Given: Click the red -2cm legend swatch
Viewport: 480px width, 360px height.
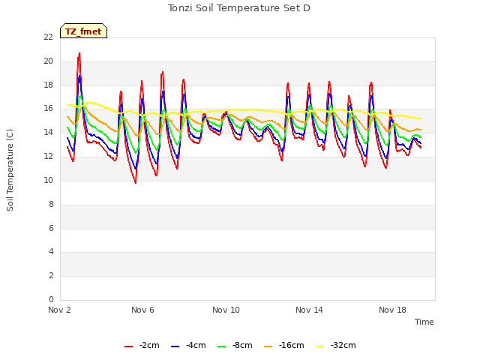Looking at the screenshot, I should 128,346.
